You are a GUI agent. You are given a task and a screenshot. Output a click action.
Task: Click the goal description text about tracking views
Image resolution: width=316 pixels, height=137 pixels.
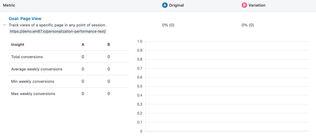coord(57,25)
